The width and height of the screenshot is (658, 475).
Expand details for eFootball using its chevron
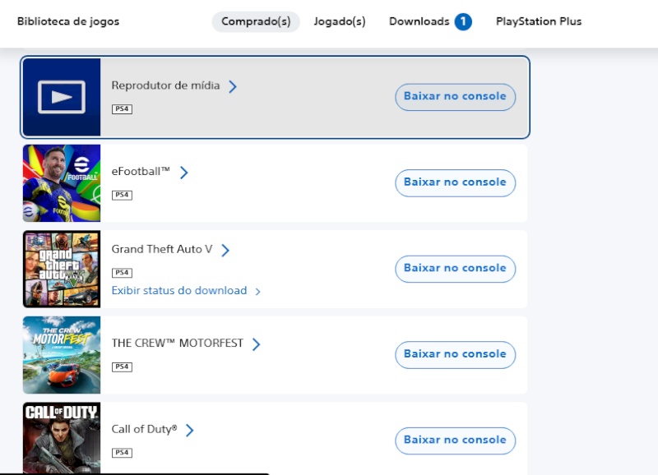pyautogui.click(x=184, y=172)
